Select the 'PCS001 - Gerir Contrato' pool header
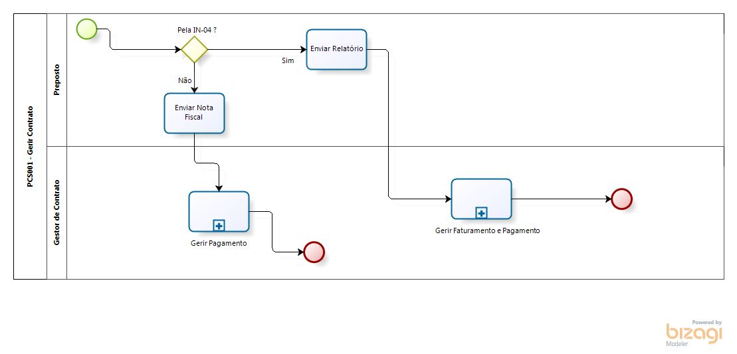The width and height of the screenshot is (737, 354). [x=30, y=146]
